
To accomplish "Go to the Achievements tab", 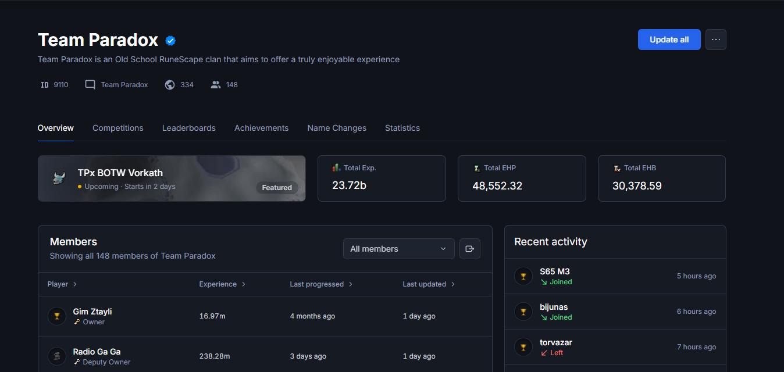I will pos(262,128).
